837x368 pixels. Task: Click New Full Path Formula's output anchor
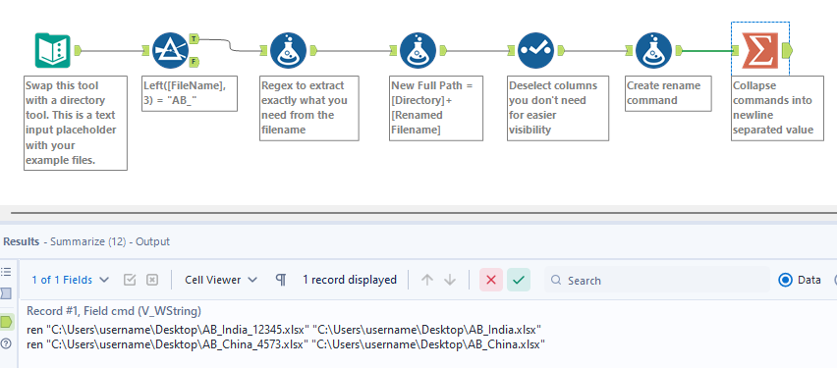point(442,51)
